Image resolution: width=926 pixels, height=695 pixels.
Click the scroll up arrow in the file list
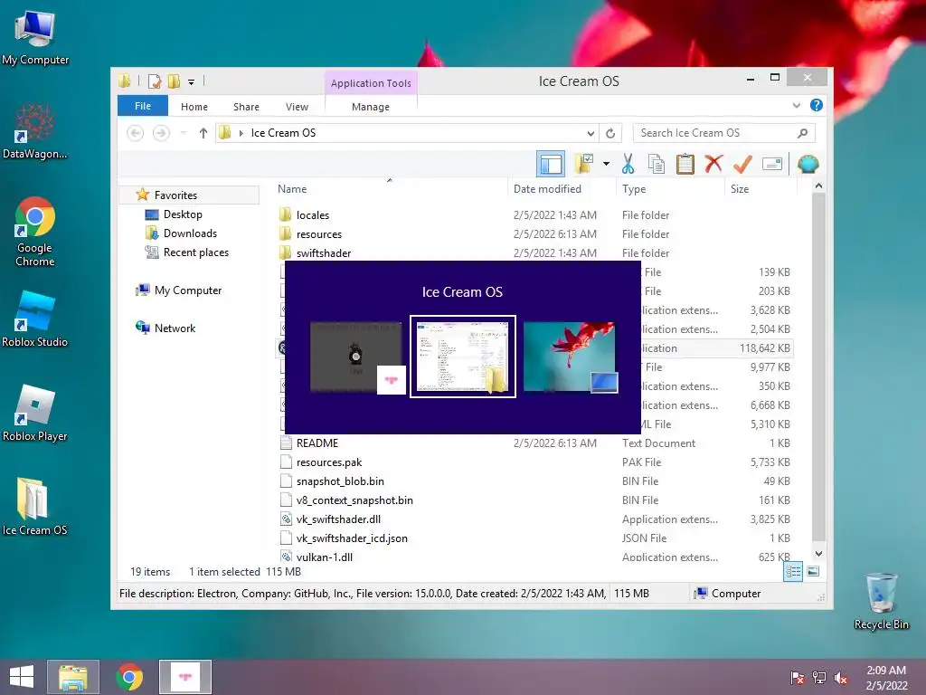coord(818,186)
